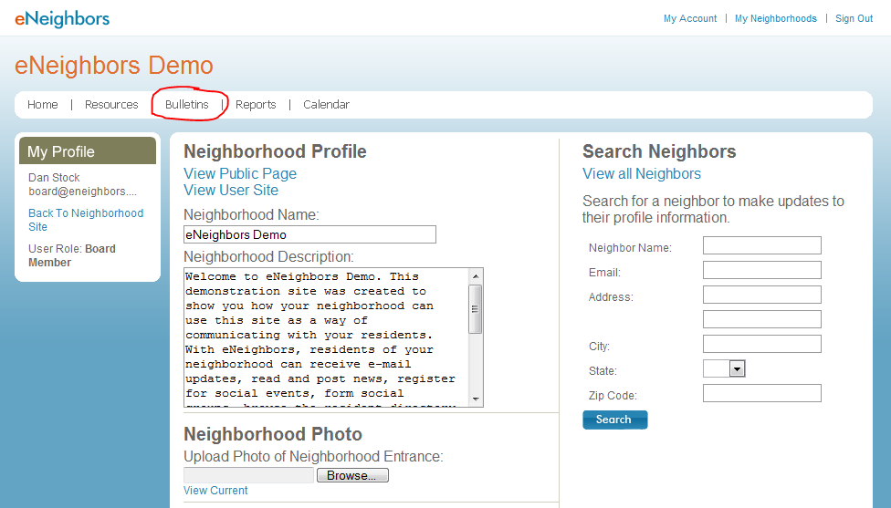The image size is (891, 508).
Task: Open the My Account link
Action: [x=689, y=18]
